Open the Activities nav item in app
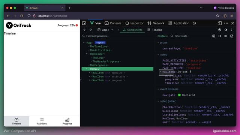This screenshot has height=135, width=240. click(42, 121)
